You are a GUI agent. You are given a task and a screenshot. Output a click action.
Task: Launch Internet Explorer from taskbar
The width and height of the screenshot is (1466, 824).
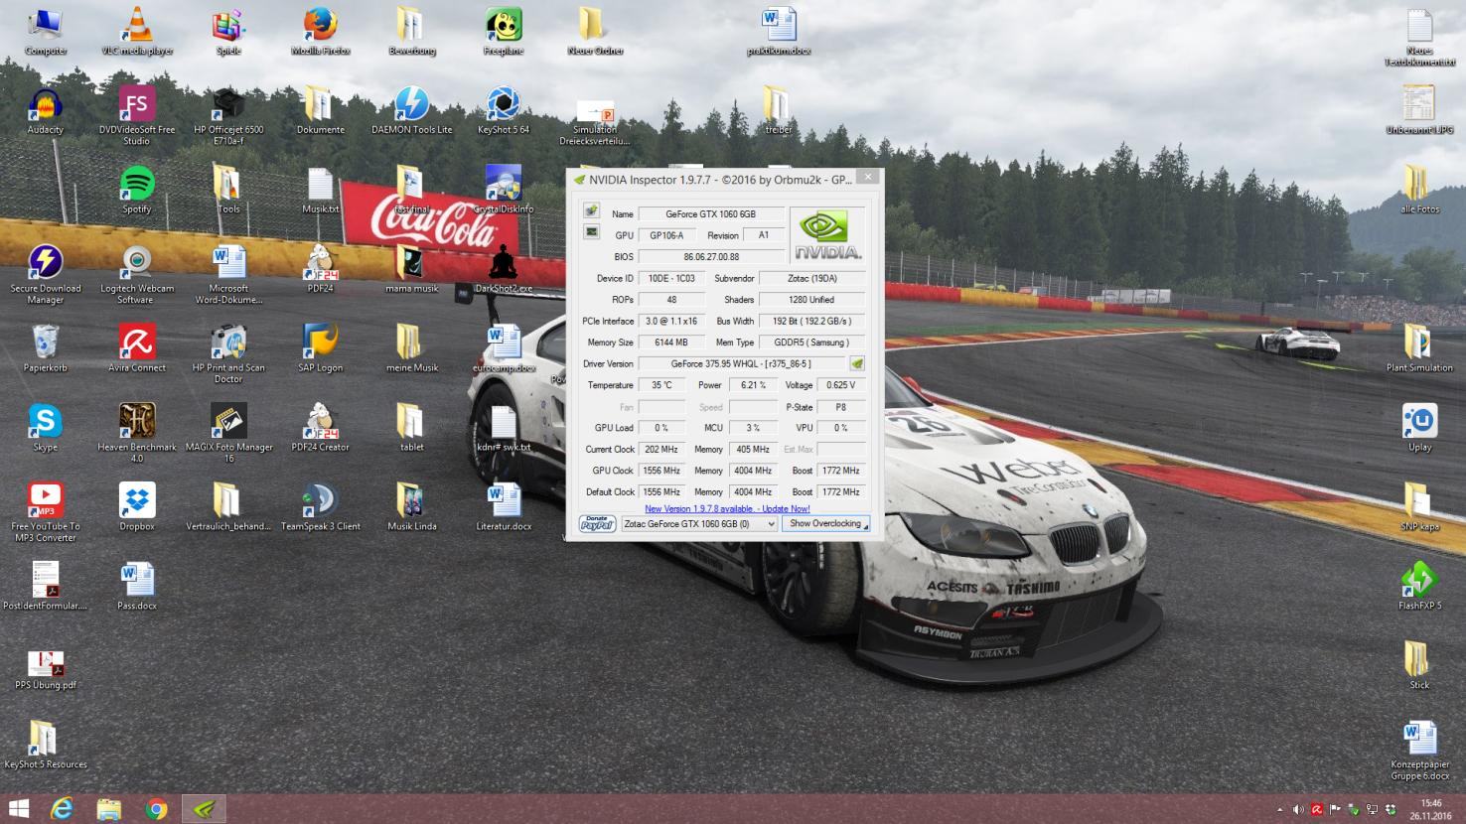tap(62, 809)
